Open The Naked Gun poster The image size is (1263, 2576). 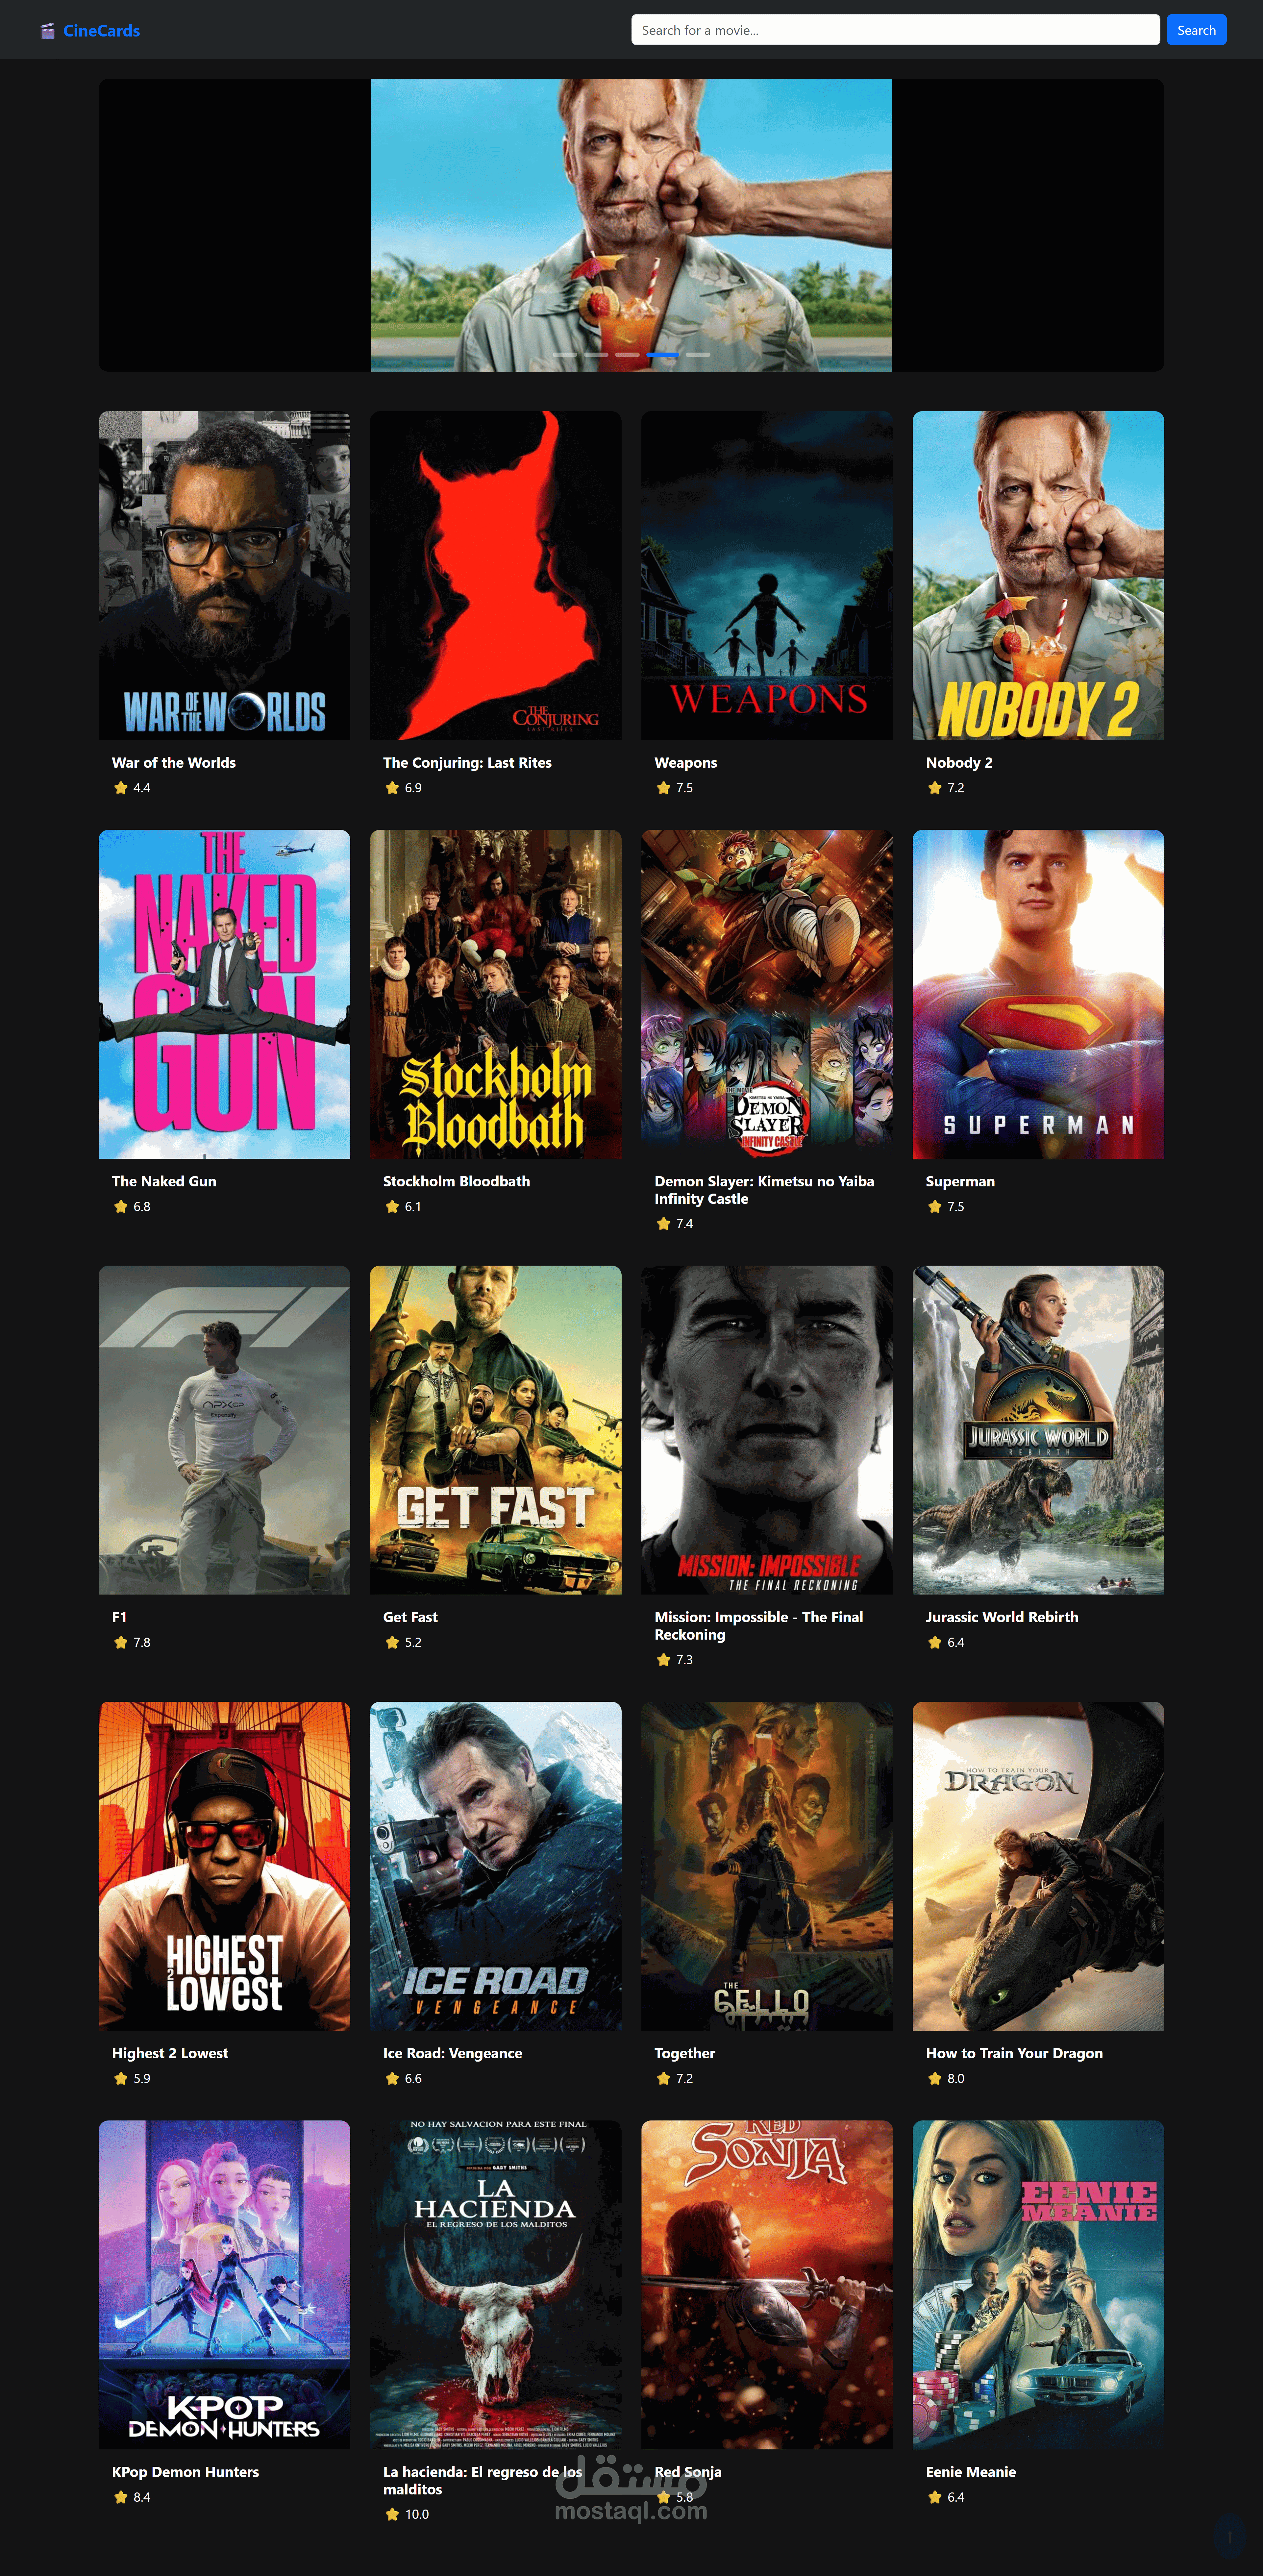(224, 994)
